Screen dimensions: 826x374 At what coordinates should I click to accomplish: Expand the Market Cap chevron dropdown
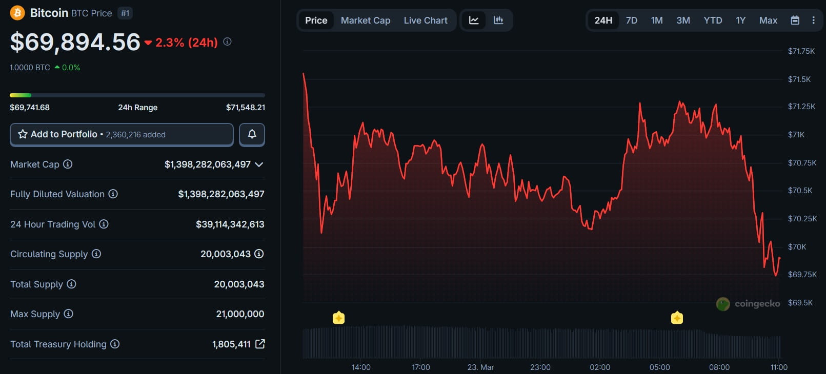click(x=259, y=164)
